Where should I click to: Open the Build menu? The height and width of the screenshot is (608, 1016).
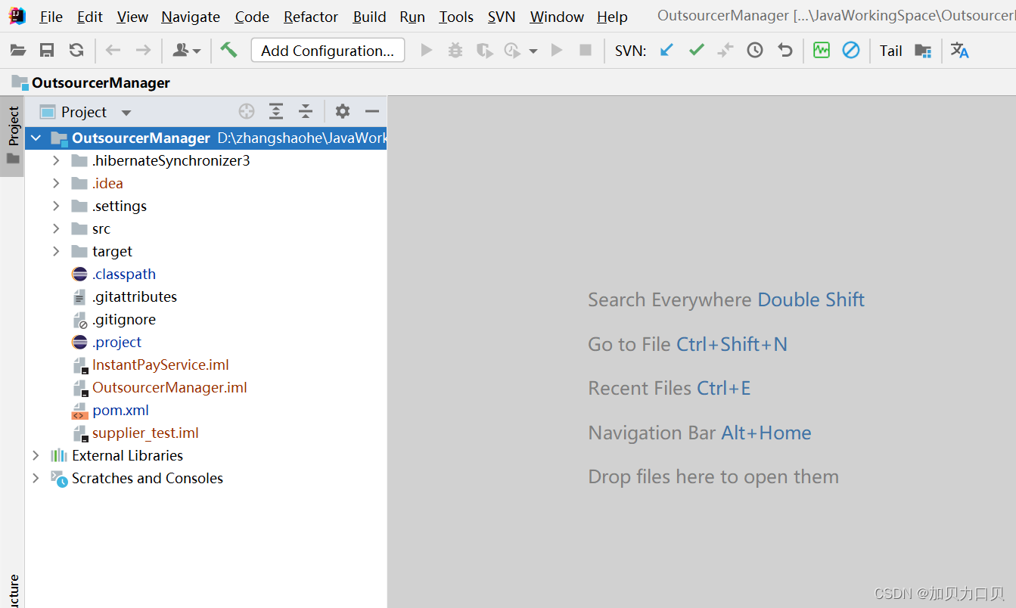pyautogui.click(x=369, y=17)
